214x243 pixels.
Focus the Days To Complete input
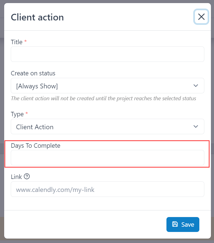(107, 158)
